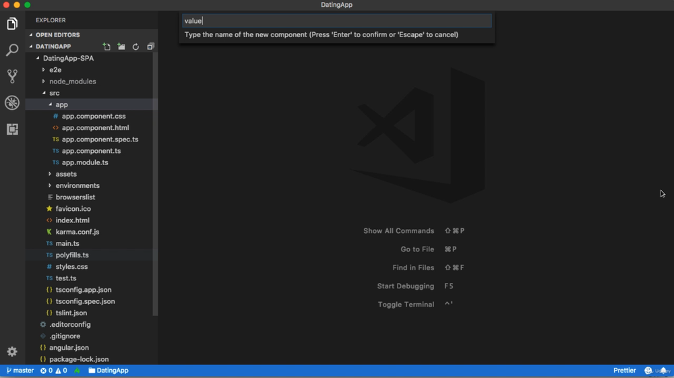The width and height of the screenshot is (674, 378).
Task: Click the smiley feedback icon in status bar
Action: point(648,371)
